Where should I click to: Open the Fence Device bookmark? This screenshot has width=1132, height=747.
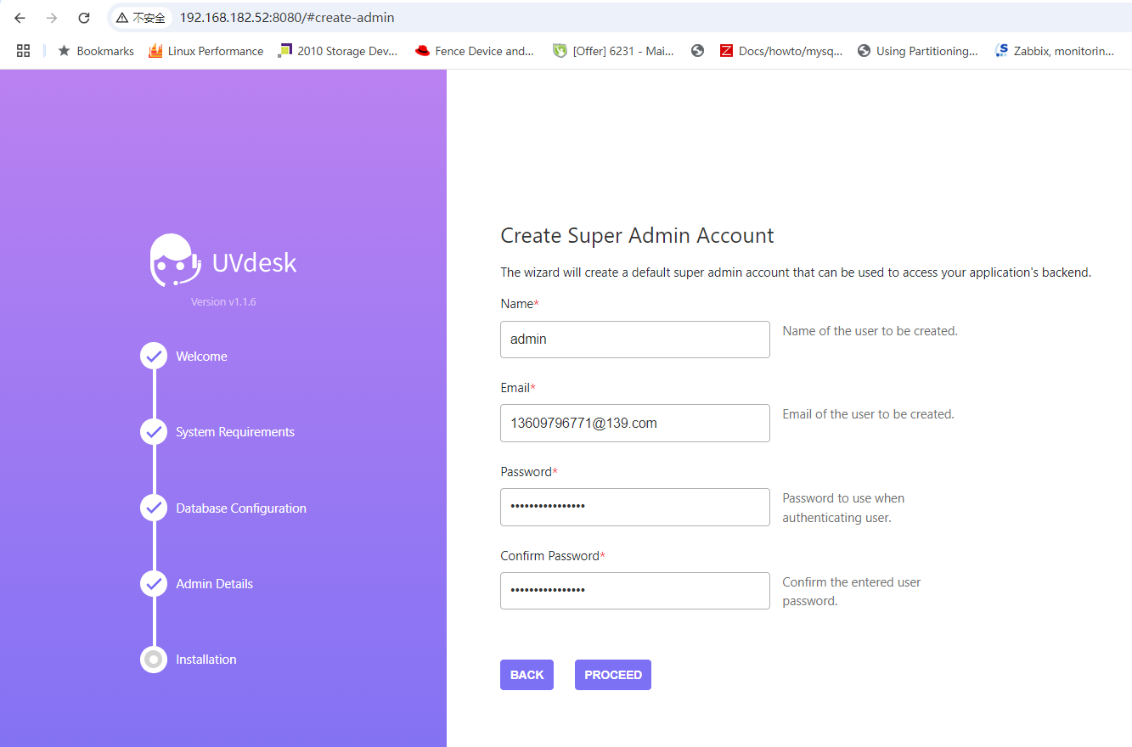(x=475, y=51)
